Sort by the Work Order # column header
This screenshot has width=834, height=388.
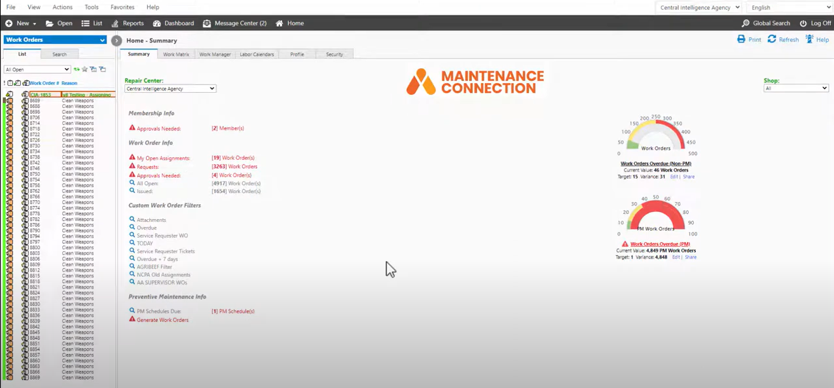pos(44,83)
